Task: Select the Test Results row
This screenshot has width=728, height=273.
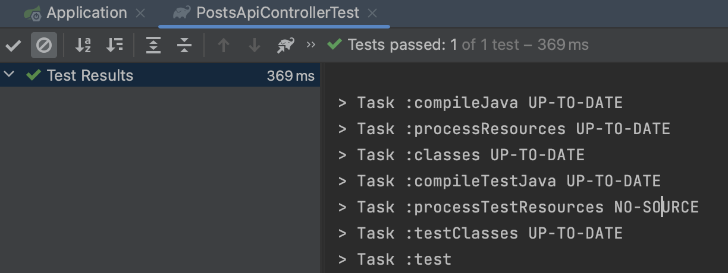Action: [160, 75]
